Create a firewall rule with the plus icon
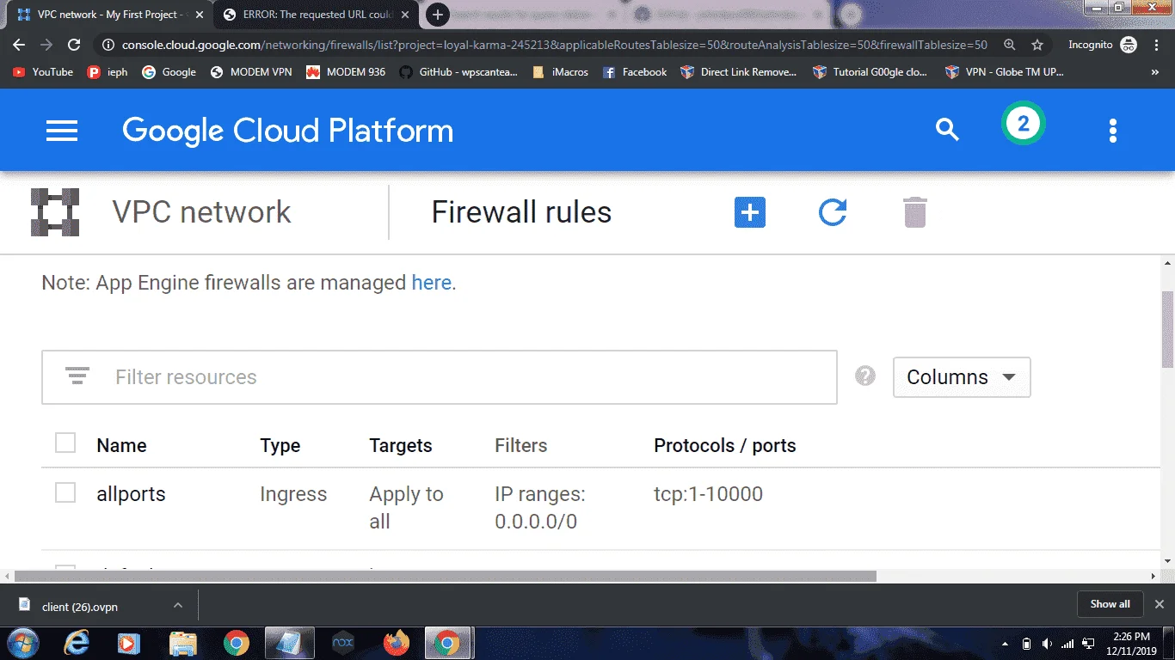Screen dimensions: 1175x660 tap(750, 212)
